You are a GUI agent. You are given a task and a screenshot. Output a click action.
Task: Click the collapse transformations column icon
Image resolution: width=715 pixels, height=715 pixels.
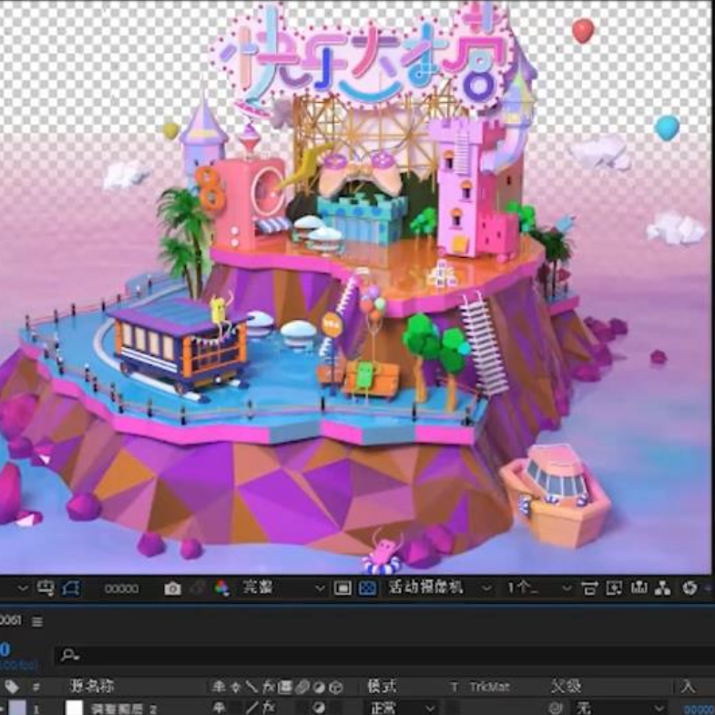point(236,687)
